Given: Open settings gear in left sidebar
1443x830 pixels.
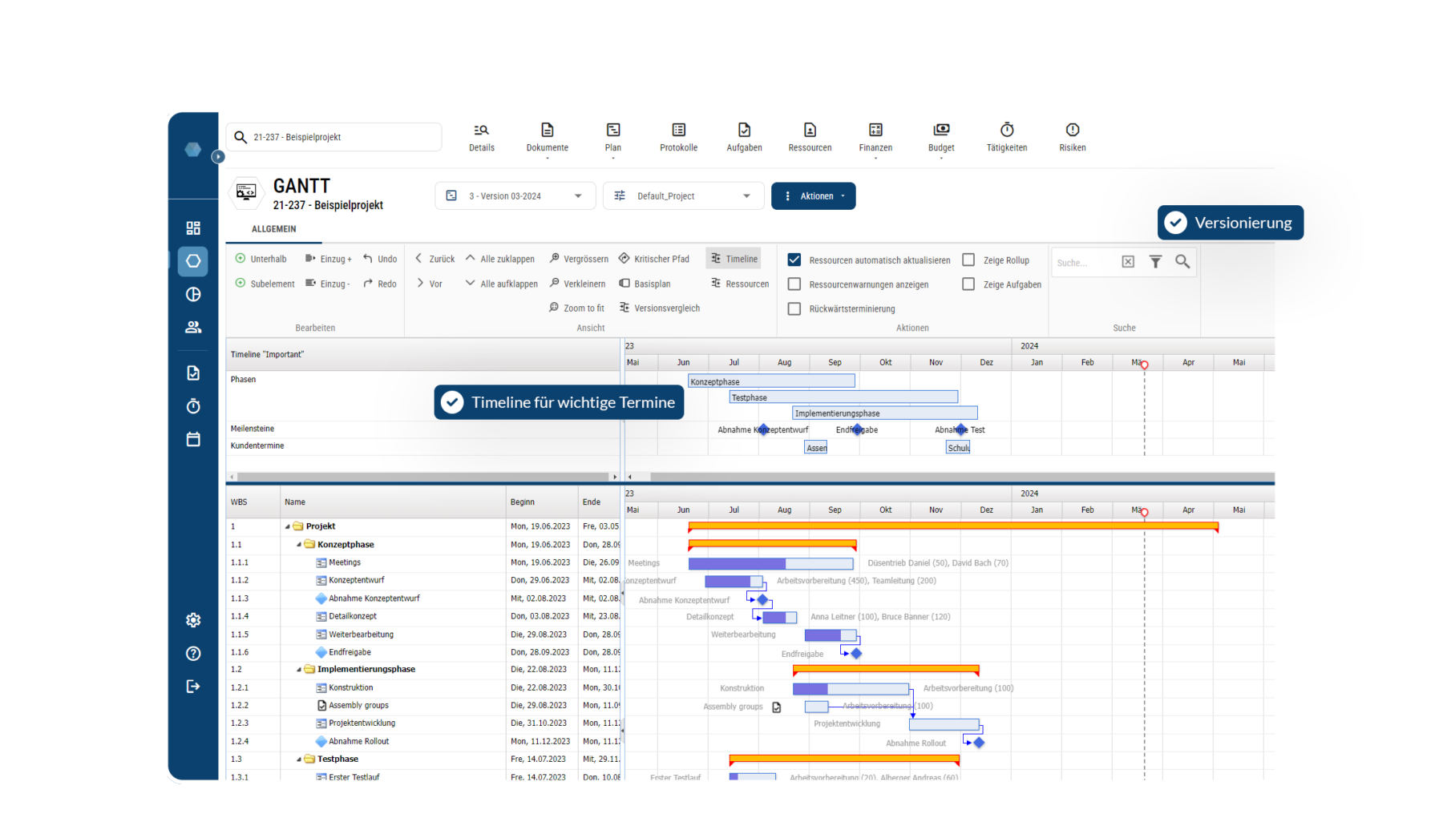Looking at the screenshot, I should 193,620.
